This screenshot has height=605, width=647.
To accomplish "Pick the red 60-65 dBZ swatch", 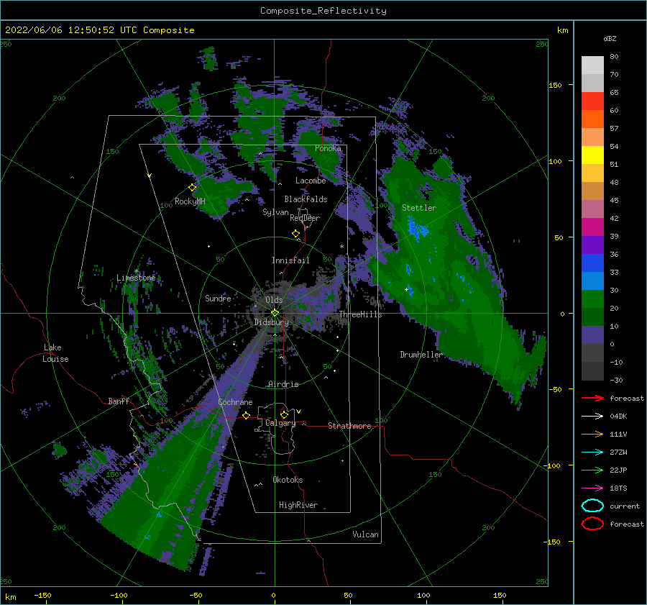I will click(x=592, y=101).
